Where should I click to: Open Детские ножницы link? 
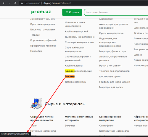(x=75, y=82)
